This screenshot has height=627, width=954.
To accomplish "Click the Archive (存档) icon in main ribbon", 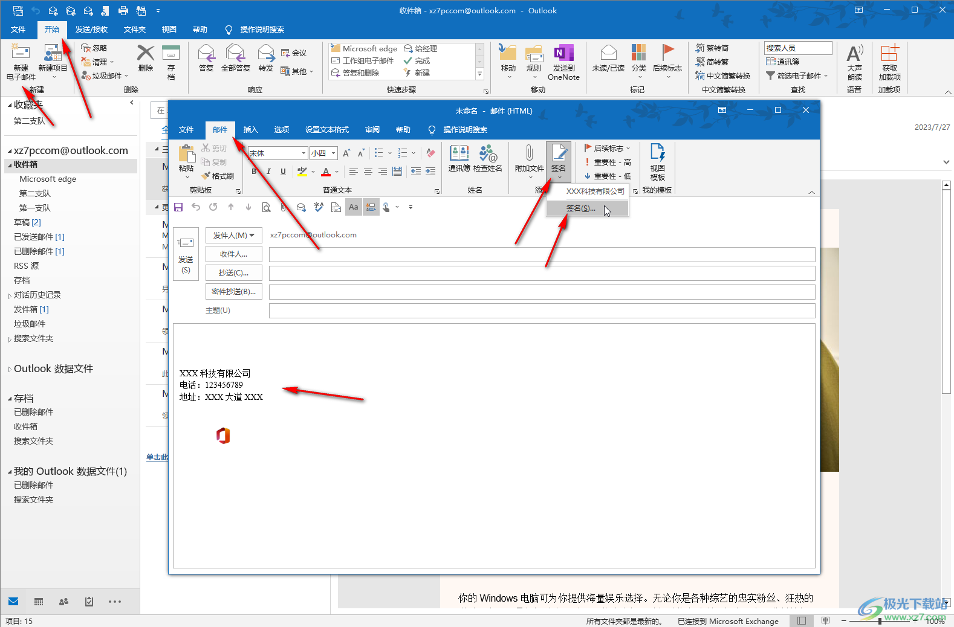I will coord(171,53).
